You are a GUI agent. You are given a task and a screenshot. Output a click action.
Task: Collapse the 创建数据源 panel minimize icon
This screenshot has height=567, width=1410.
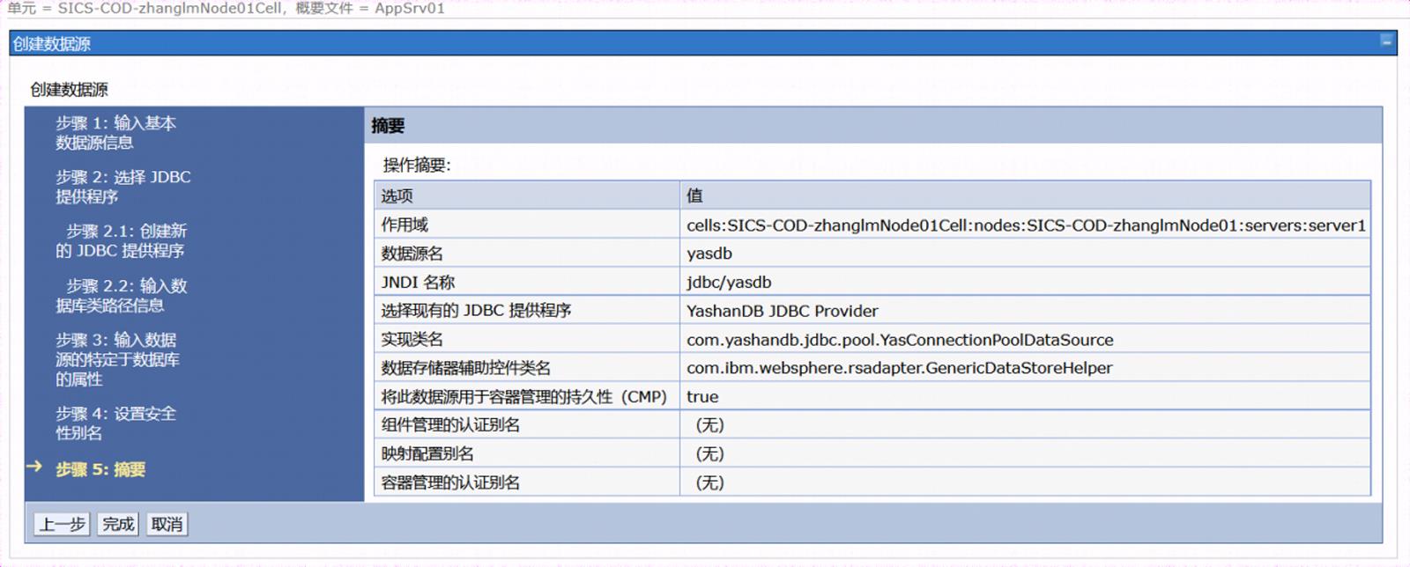tap(1386, 41)
